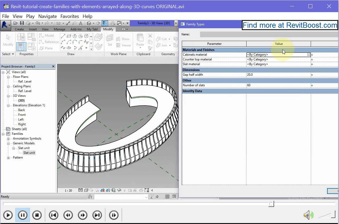This screenshot has height=224, width=339.
Task: Select the Ellipse draw tool
Action: 69,48
